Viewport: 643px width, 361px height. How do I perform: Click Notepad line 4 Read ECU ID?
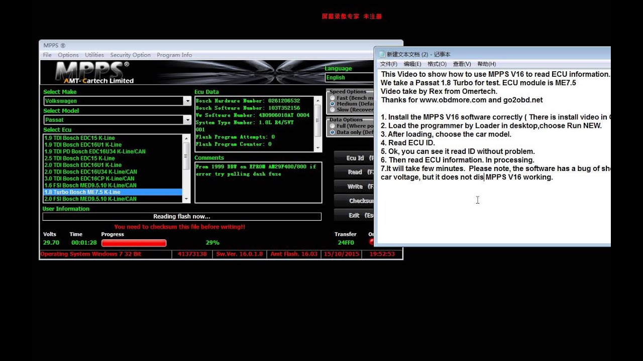pos(408,143)
